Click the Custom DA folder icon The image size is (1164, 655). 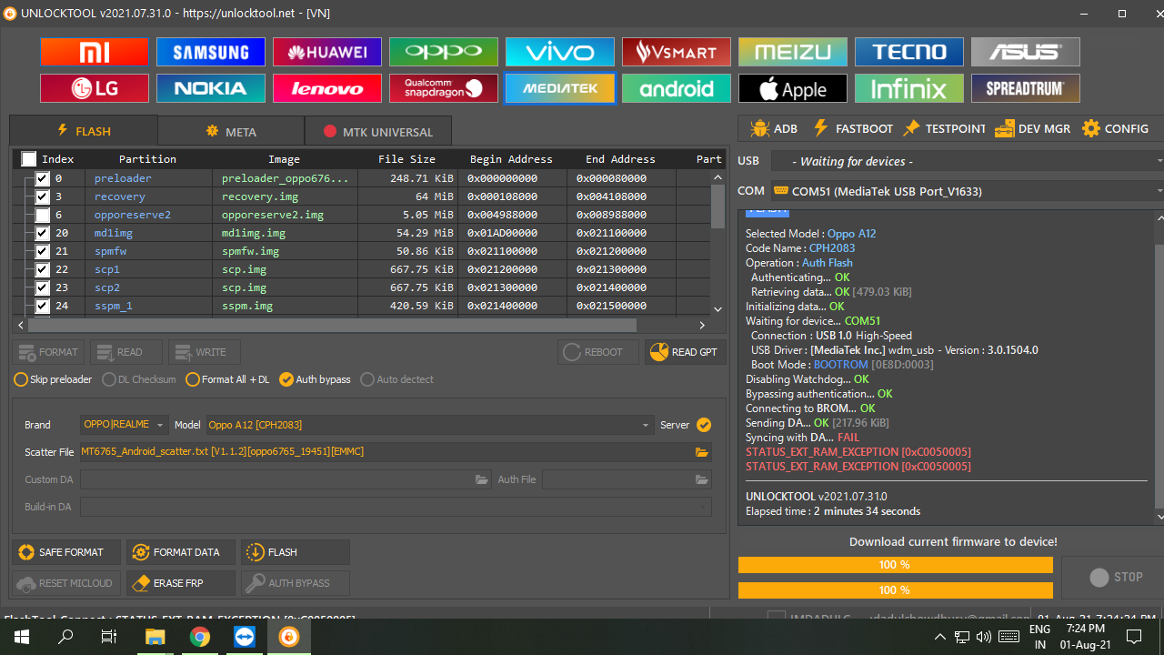tap(483, 479)
